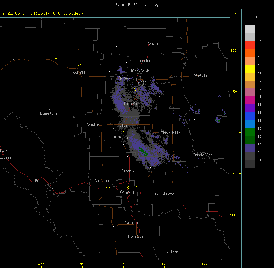This screenshot has height=268, width=274.
Task: Click the Innisfail label
Action: 132,104
